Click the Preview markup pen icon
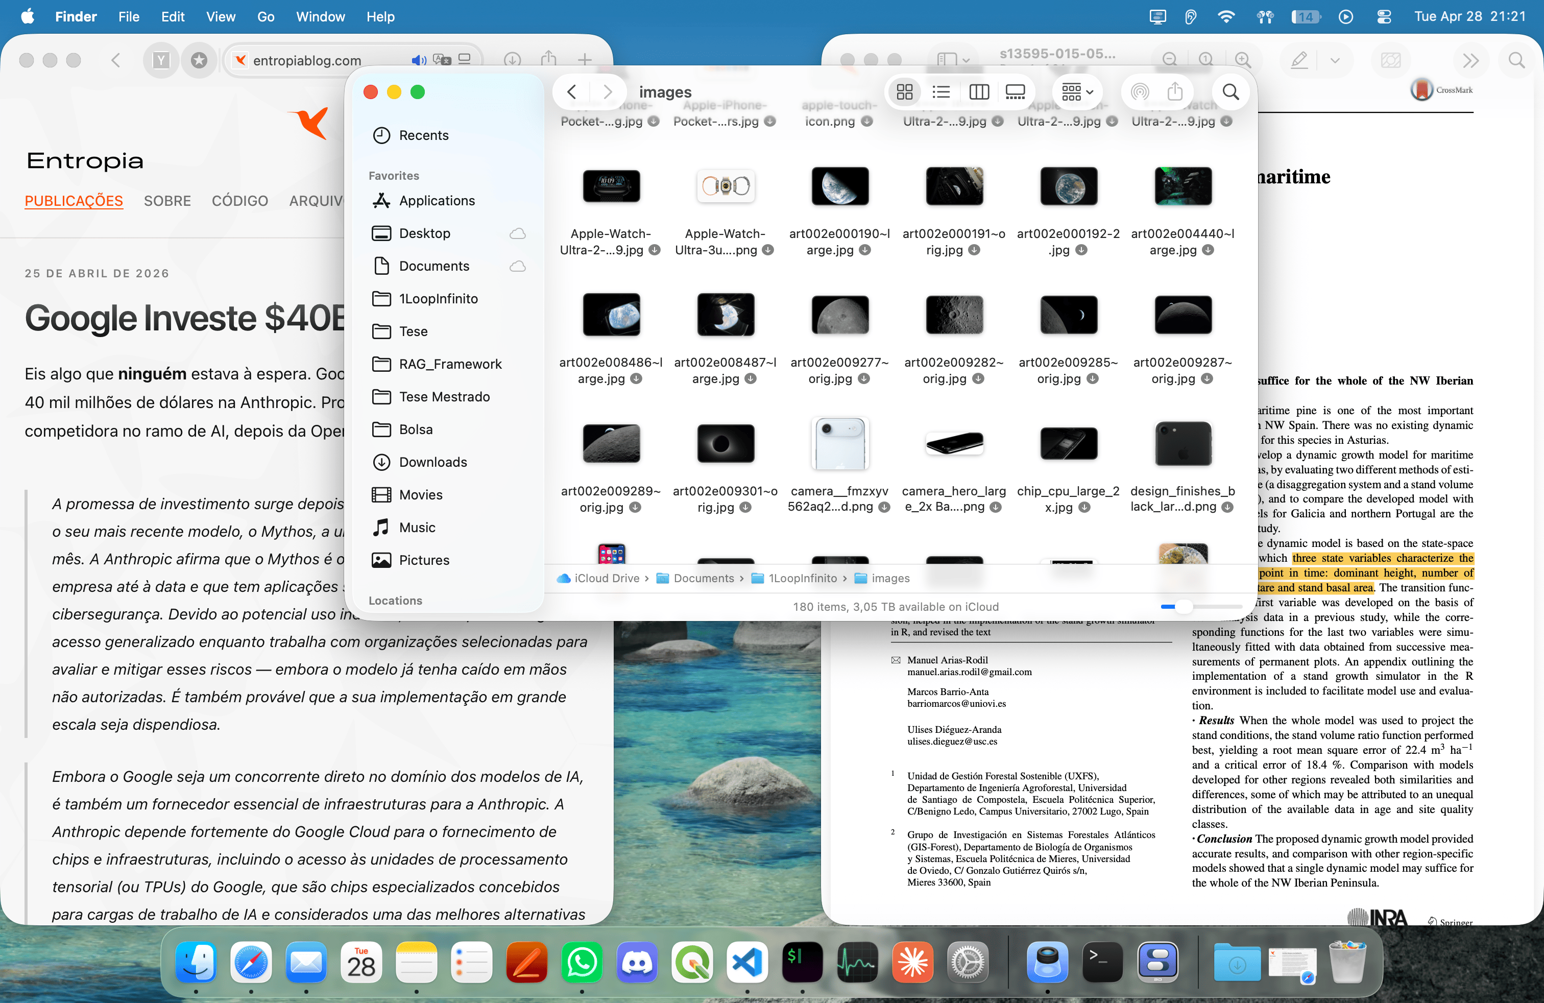The width and height of the screenshot is (1544, 1003). pos(1299,60)
